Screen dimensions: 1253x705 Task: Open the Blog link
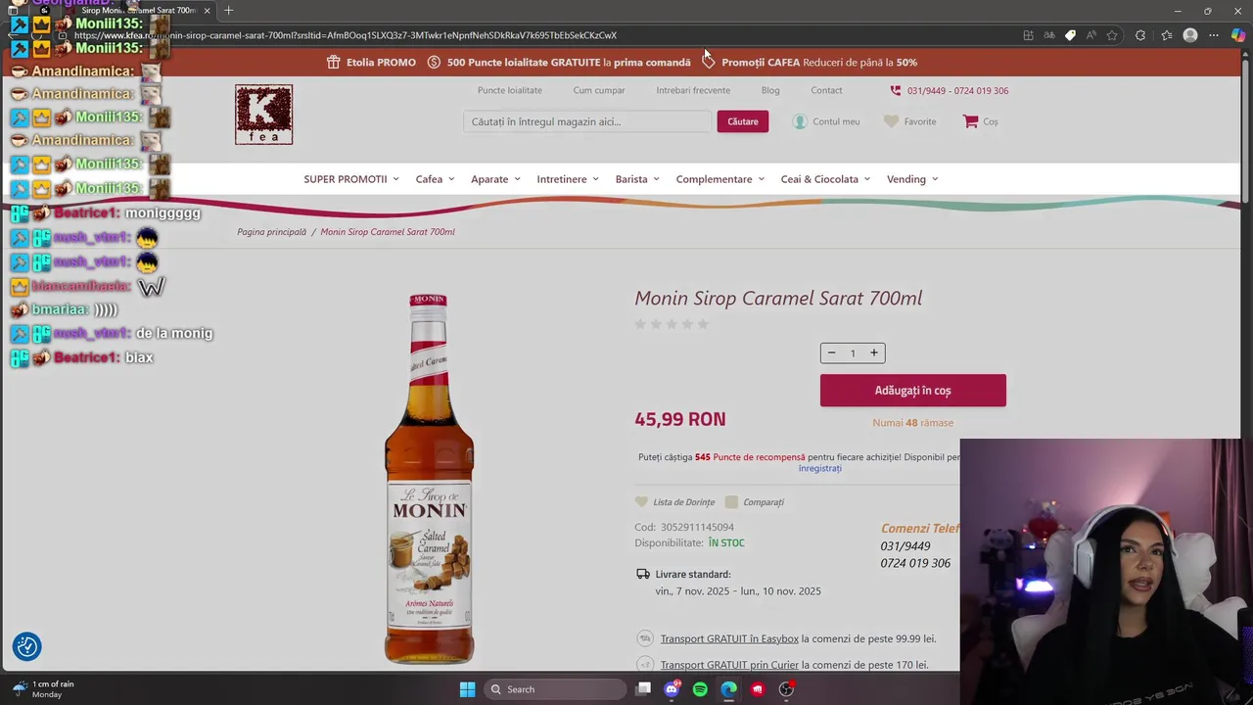tap(770, 90)
